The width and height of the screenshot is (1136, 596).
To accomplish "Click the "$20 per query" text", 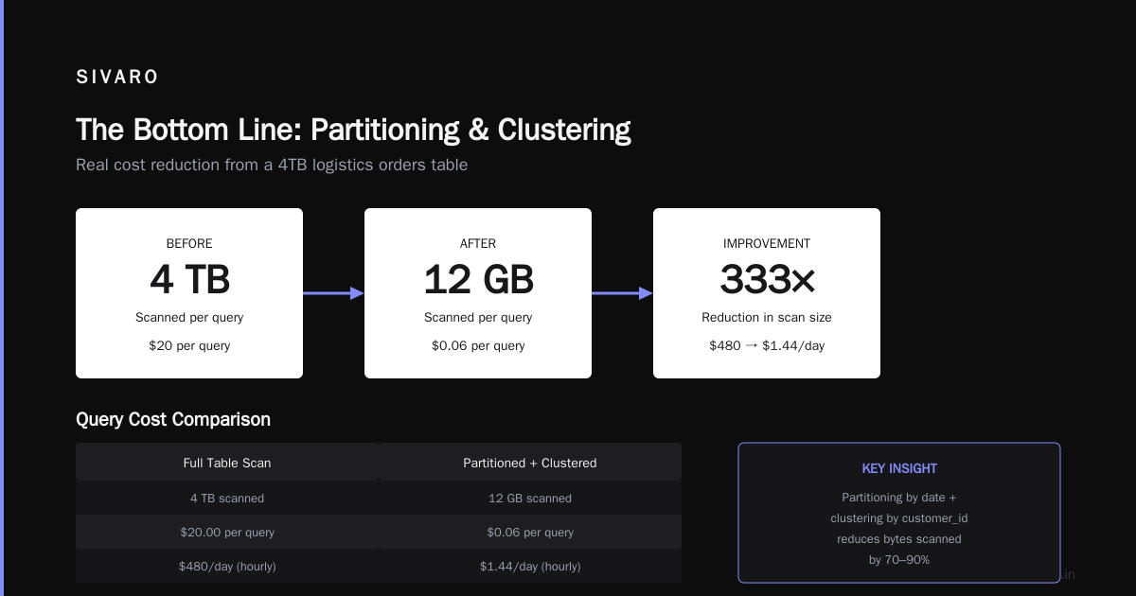I will (189, 345).
